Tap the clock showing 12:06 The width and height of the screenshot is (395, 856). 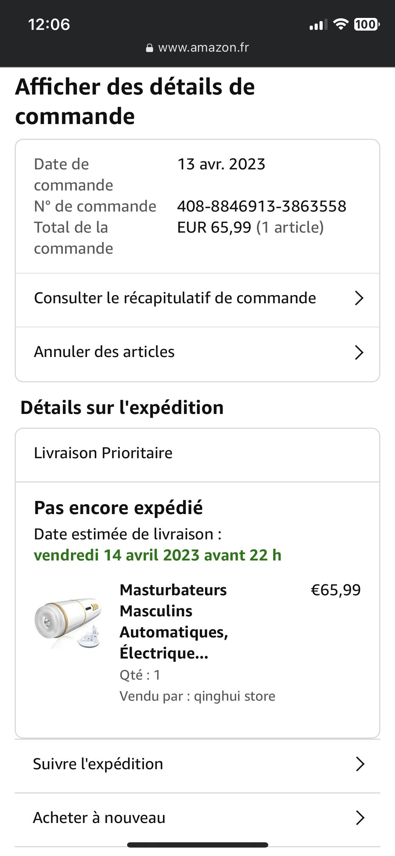tap(49, 25)
